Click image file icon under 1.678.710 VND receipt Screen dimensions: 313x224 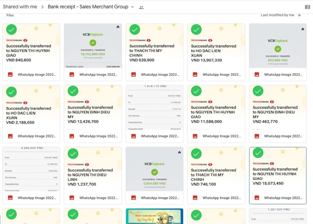133,136
